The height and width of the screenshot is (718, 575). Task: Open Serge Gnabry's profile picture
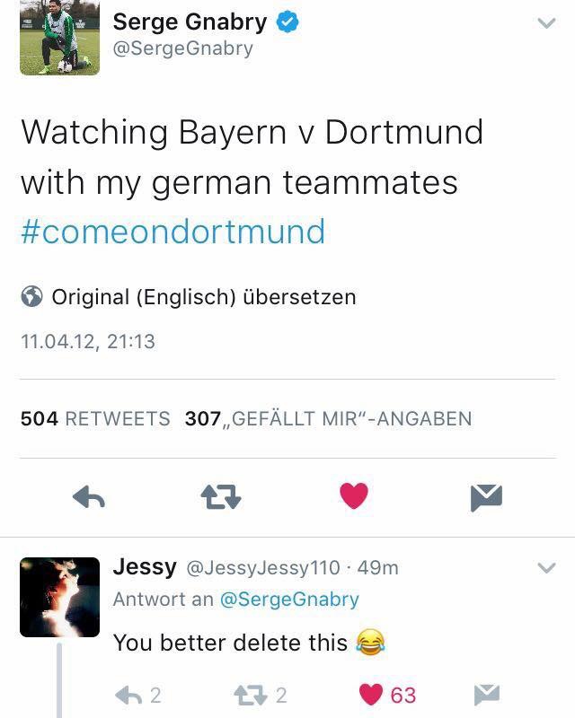tap(59, 37)
